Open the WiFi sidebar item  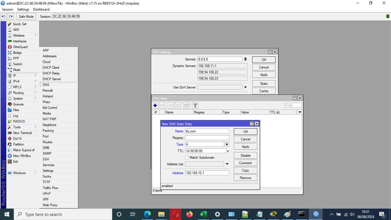coord(23,30)
